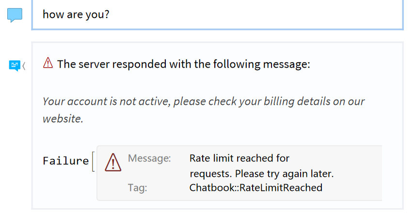Image resolution: width=415 pixels, height=215 pixels.
Task: Click "Rate limit reached for" message text
Action: tap(239, 158)
